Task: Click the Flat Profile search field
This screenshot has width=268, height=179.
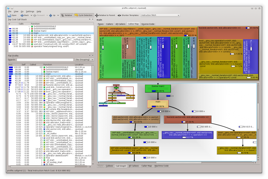Action: click(x=45, y=60)
